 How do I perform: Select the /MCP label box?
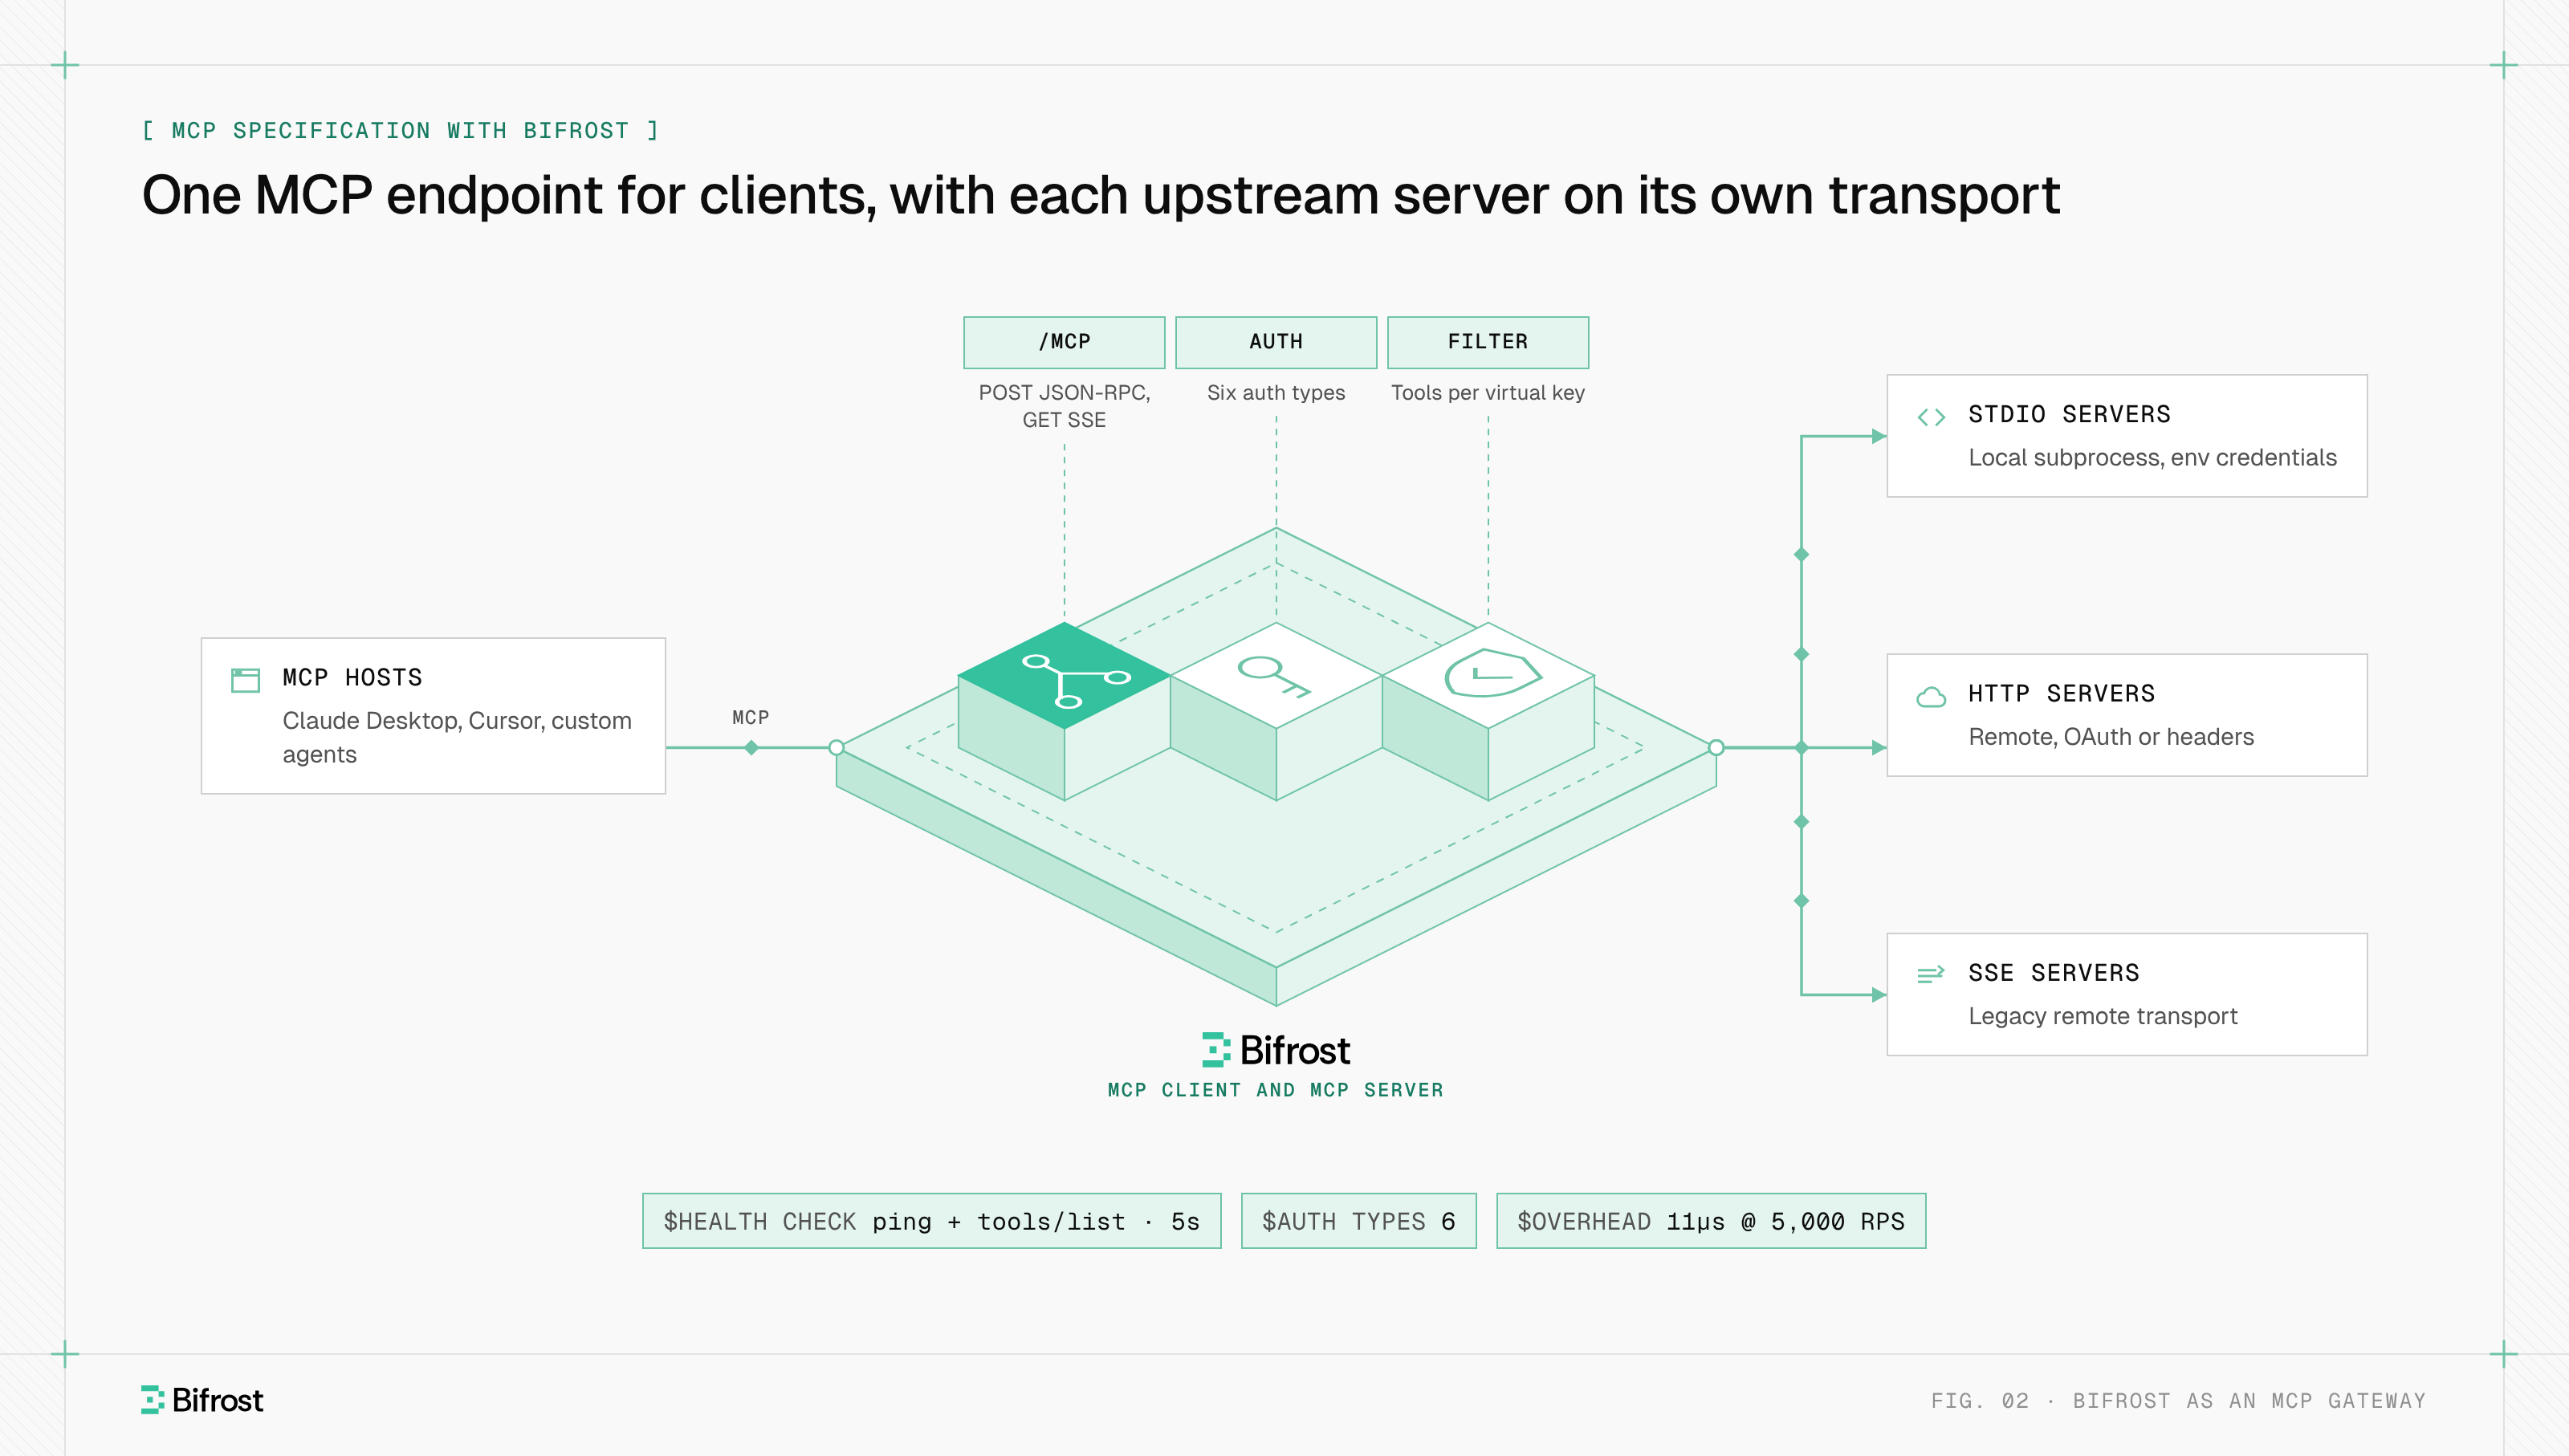(1064, 342)
